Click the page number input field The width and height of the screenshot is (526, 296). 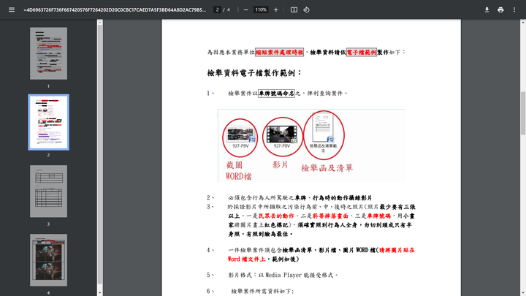[218, 10]
